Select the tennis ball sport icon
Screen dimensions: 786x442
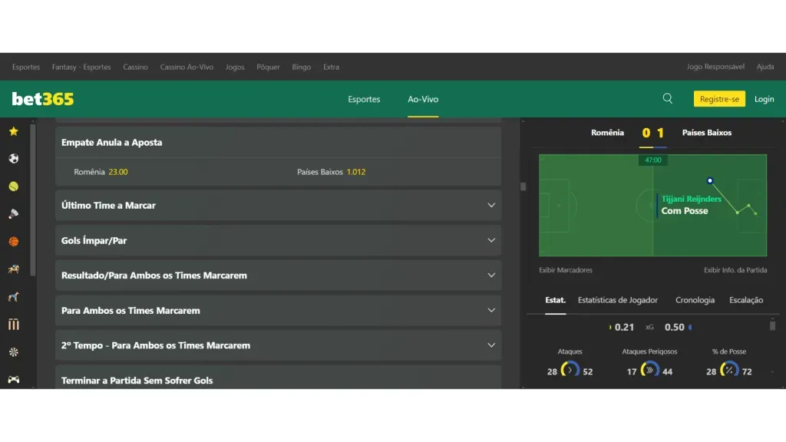pyautogui.click(x=13, y=186)
